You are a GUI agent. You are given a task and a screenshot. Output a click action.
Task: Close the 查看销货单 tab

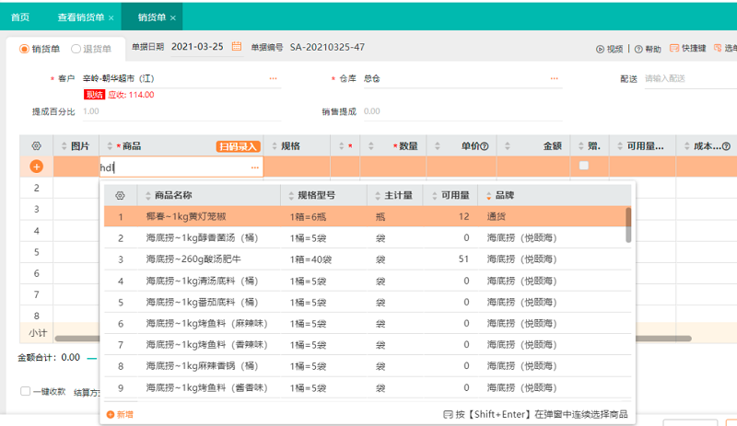111,17
